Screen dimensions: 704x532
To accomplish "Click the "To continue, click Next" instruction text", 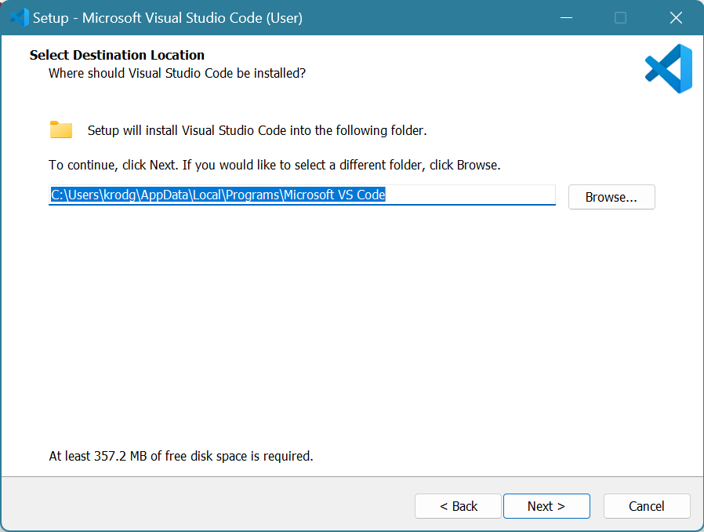I will click(274, 166).
